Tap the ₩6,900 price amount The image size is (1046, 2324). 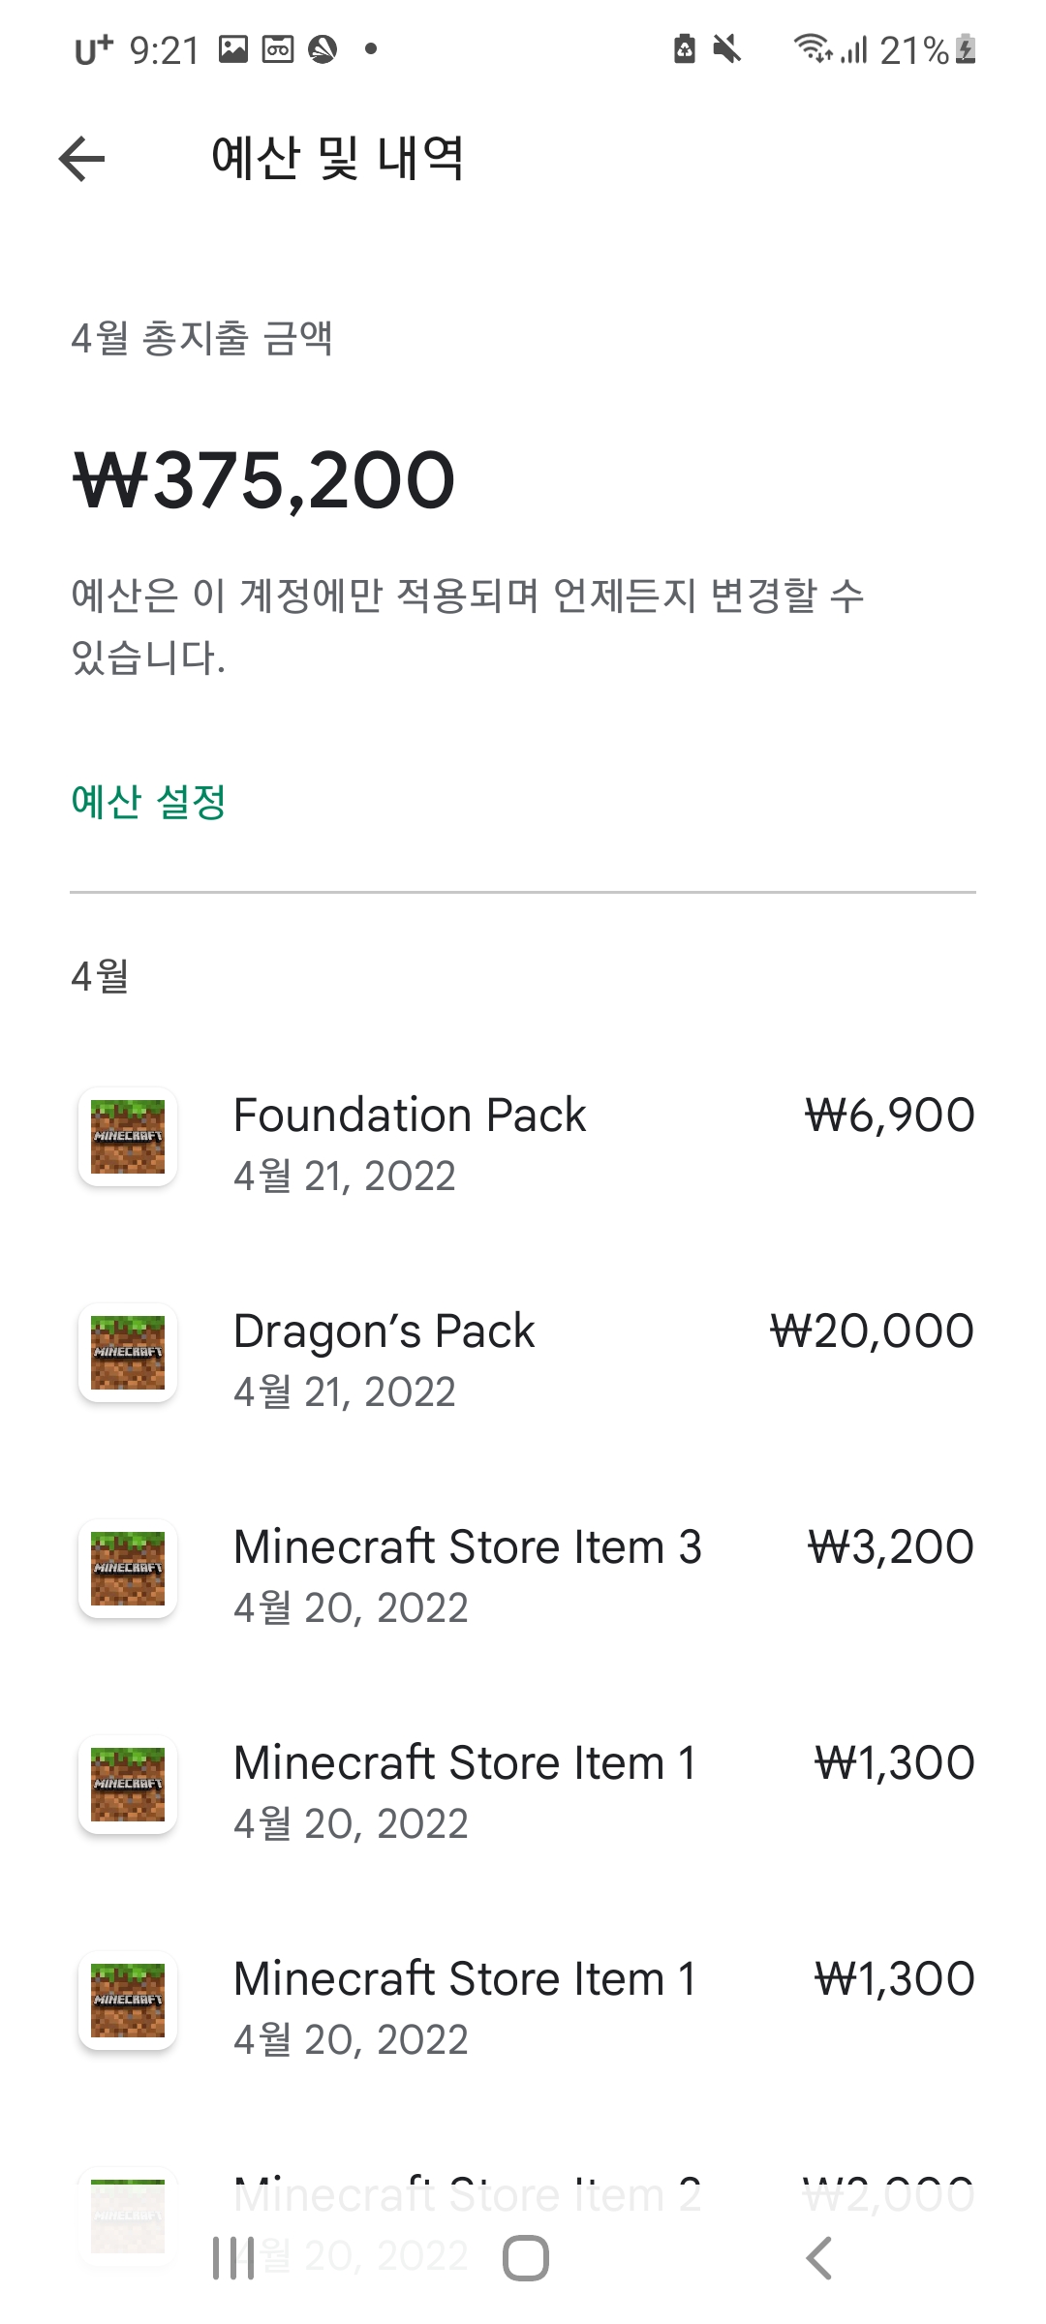(x=889, y=1116)
